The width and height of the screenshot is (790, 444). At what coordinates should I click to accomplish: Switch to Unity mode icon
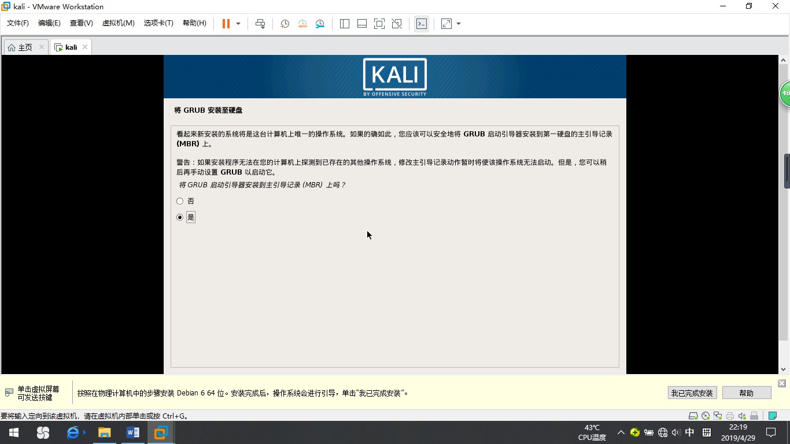(397, 24)
